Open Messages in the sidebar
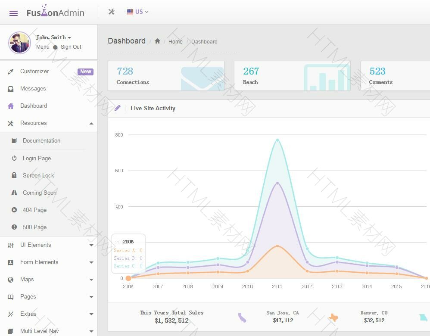Image resolution: width=430 pixels, height=336 pixels. point(33,89)
